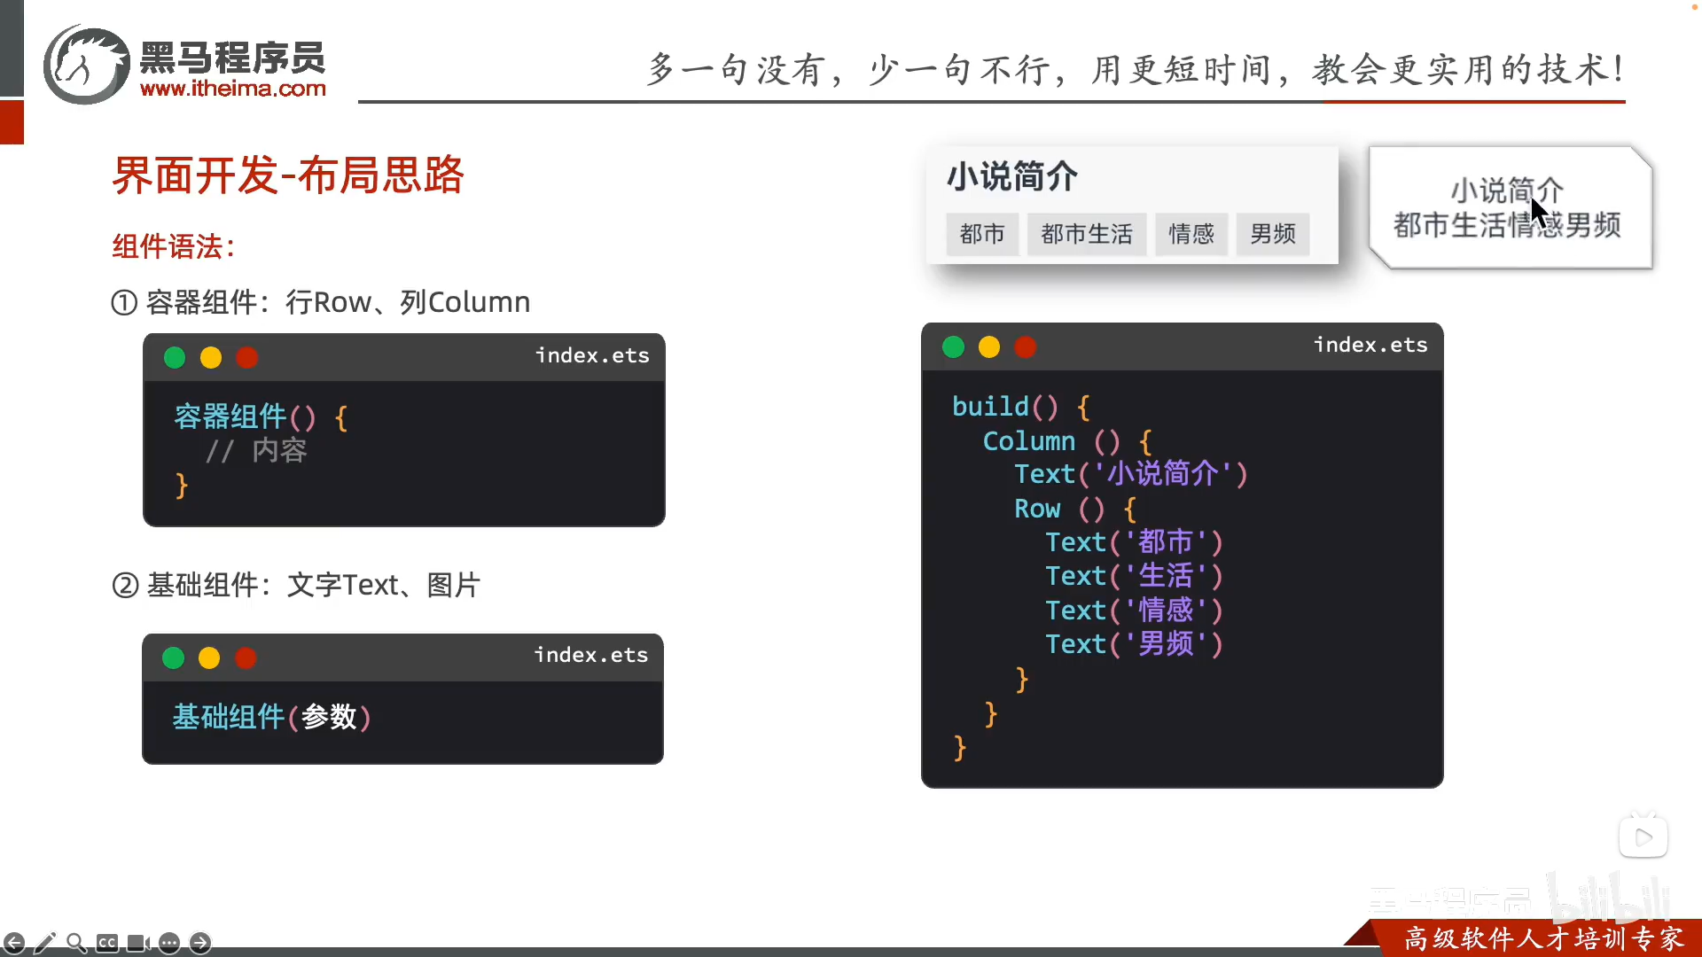Image resolution: width=1702 pixels, height=957 pixels.
Task: Open the magnifier zoom tool
Action: pyautogui.click(x=76, y=943)
